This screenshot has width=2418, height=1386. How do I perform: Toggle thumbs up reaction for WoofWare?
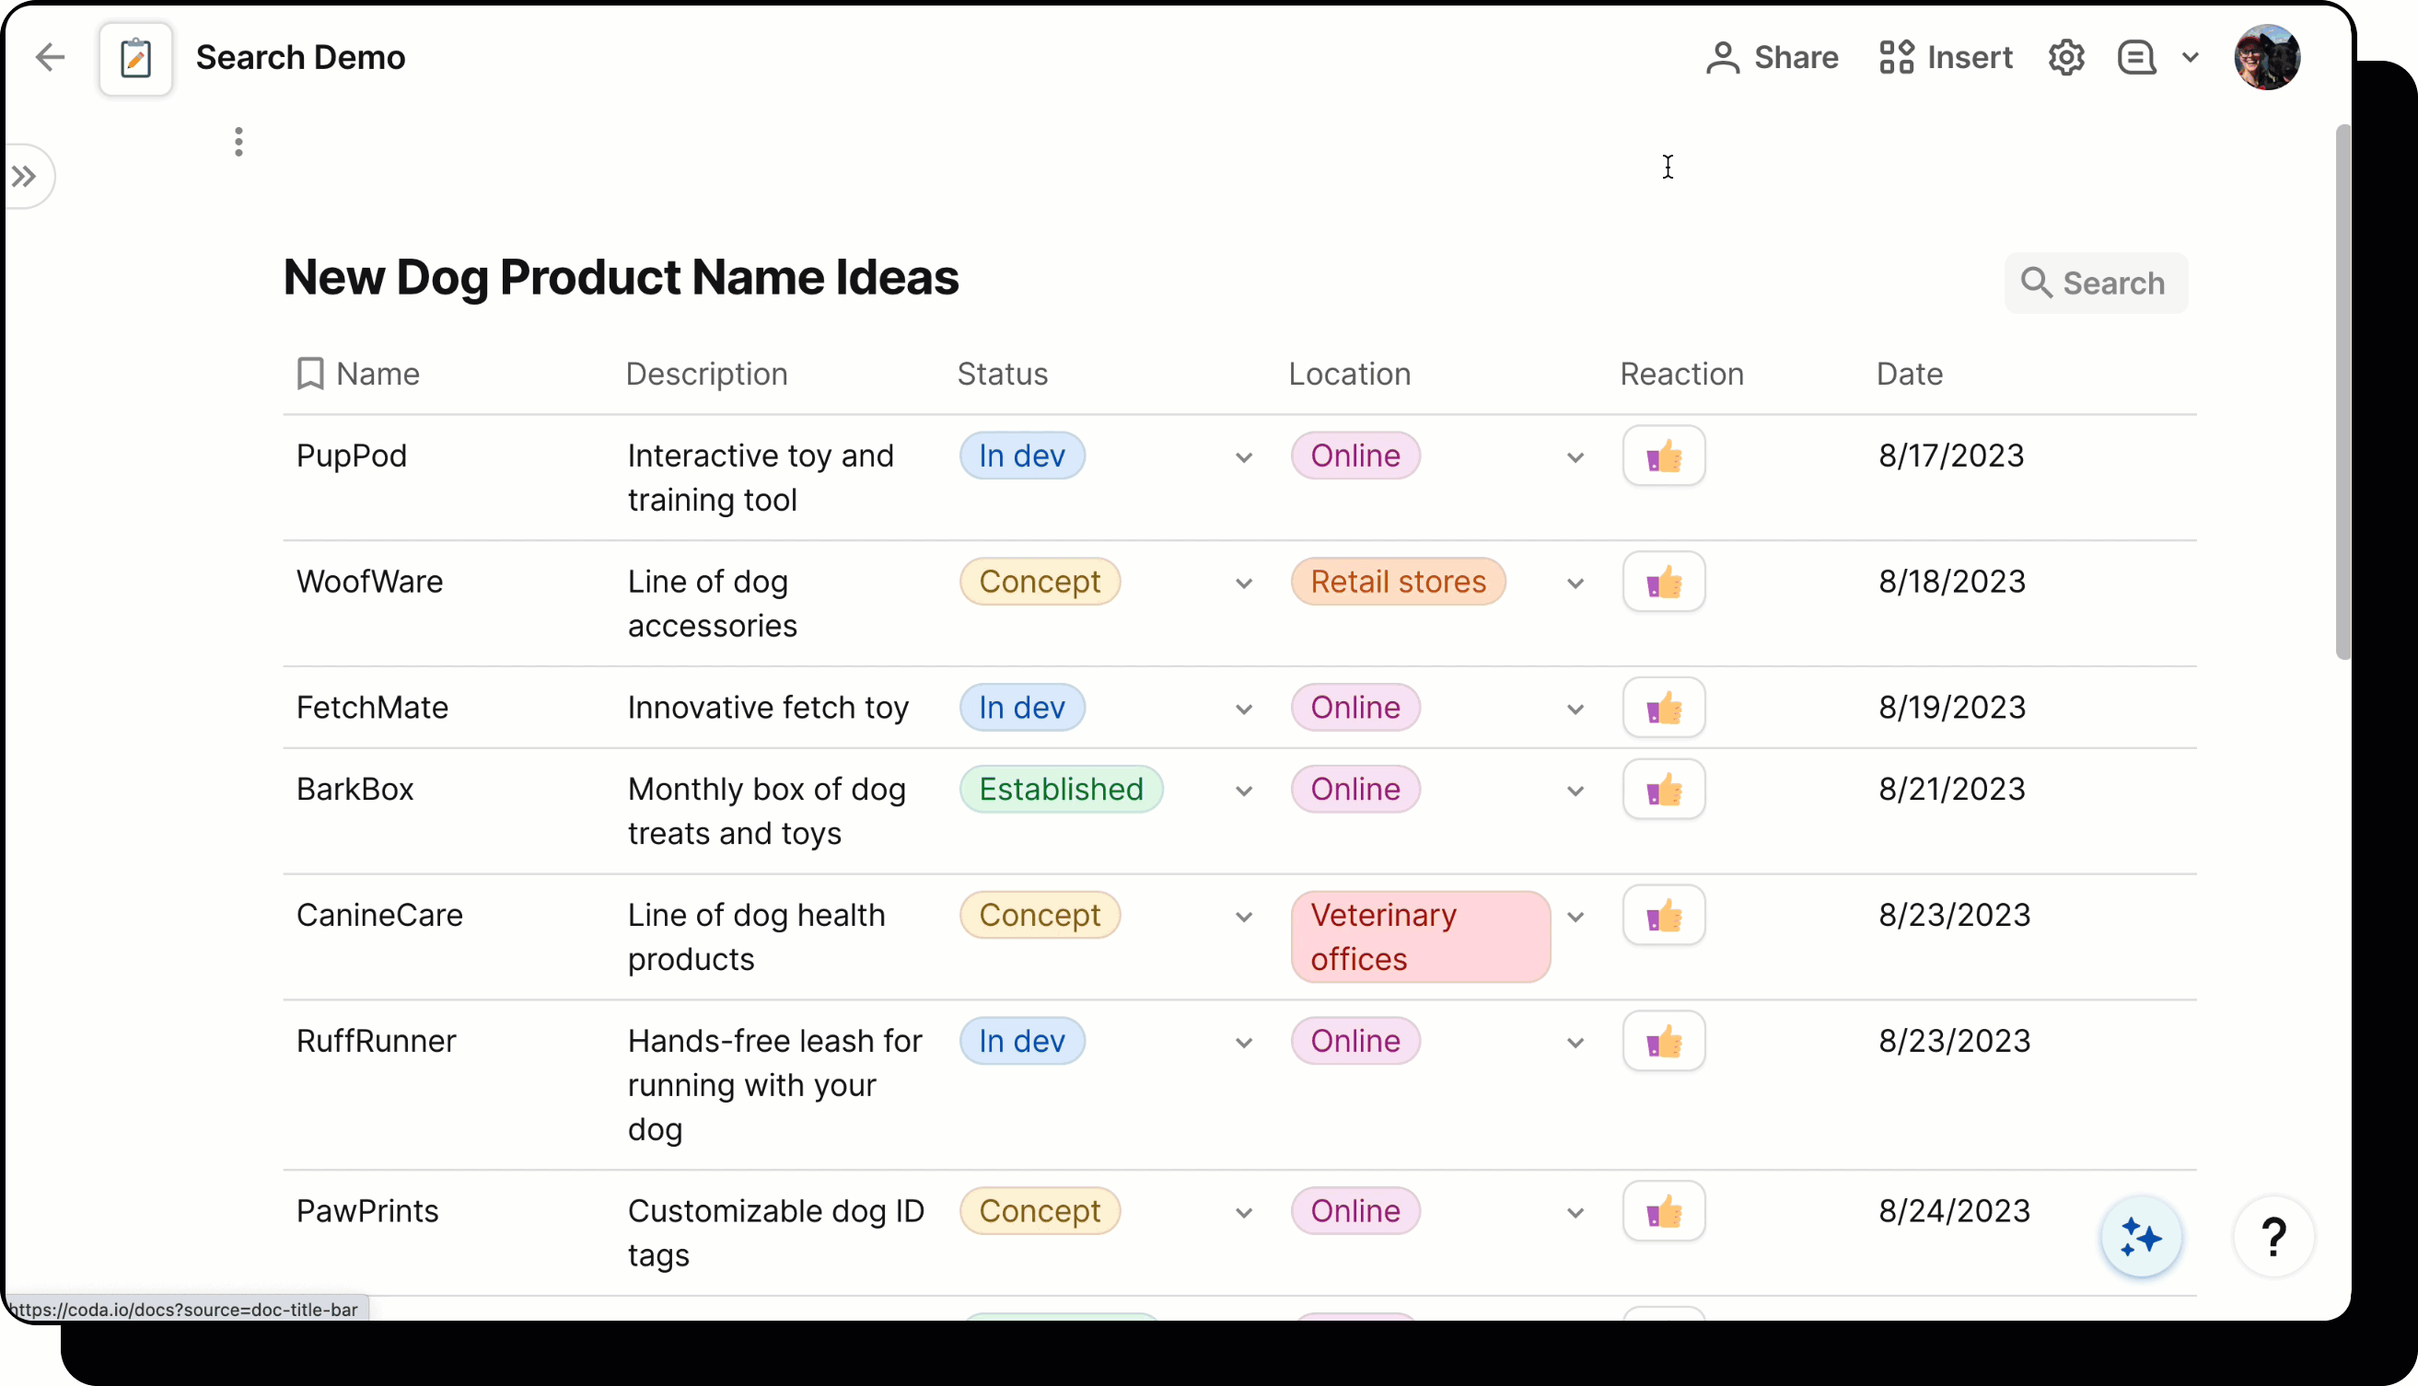click(x=1664, y=582)
